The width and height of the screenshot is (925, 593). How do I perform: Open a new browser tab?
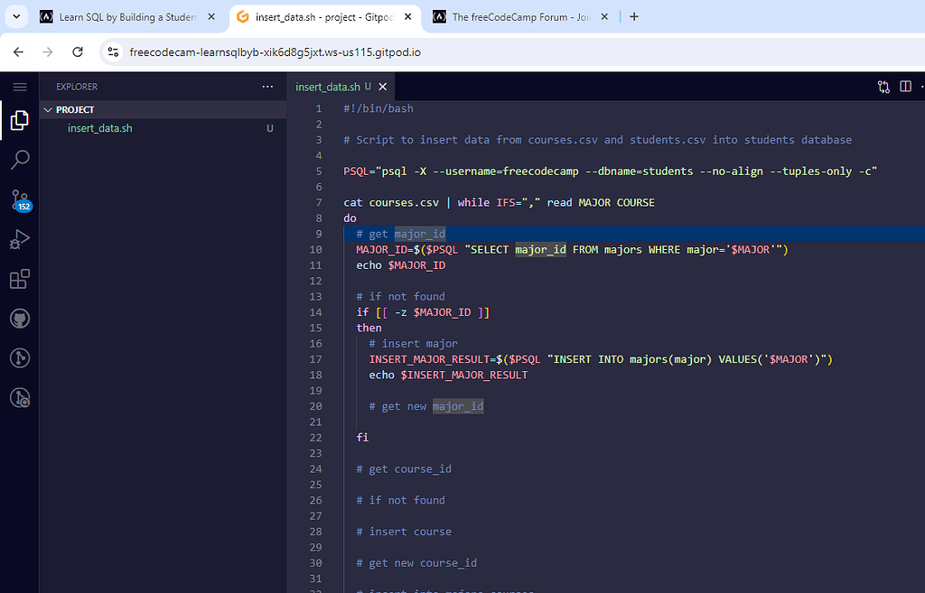(x=634, y=17)
